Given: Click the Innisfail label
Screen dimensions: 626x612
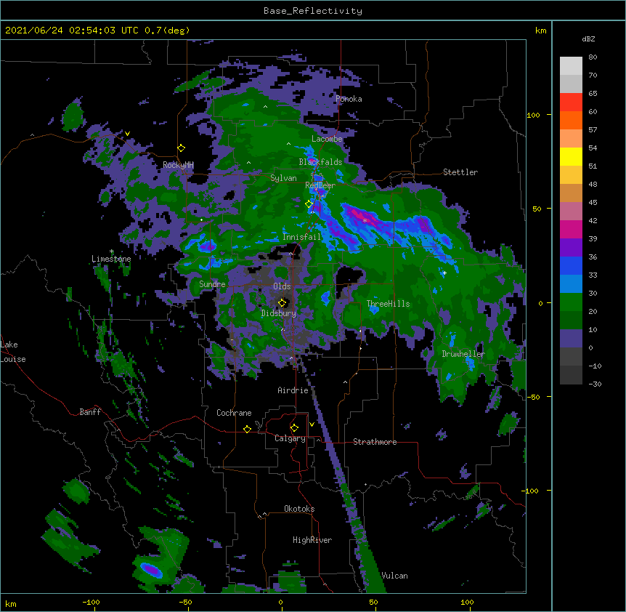Looking at the screenshot, I should click(302, 237).
